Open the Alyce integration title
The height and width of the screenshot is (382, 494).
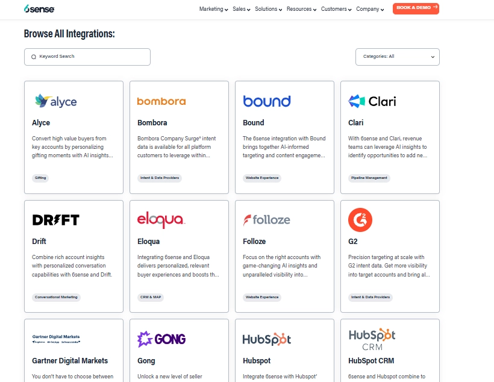click(x=41, y=122)
